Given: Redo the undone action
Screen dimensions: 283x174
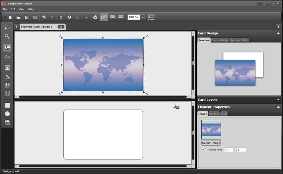Looking at the screenshot, I should point(52,17).
